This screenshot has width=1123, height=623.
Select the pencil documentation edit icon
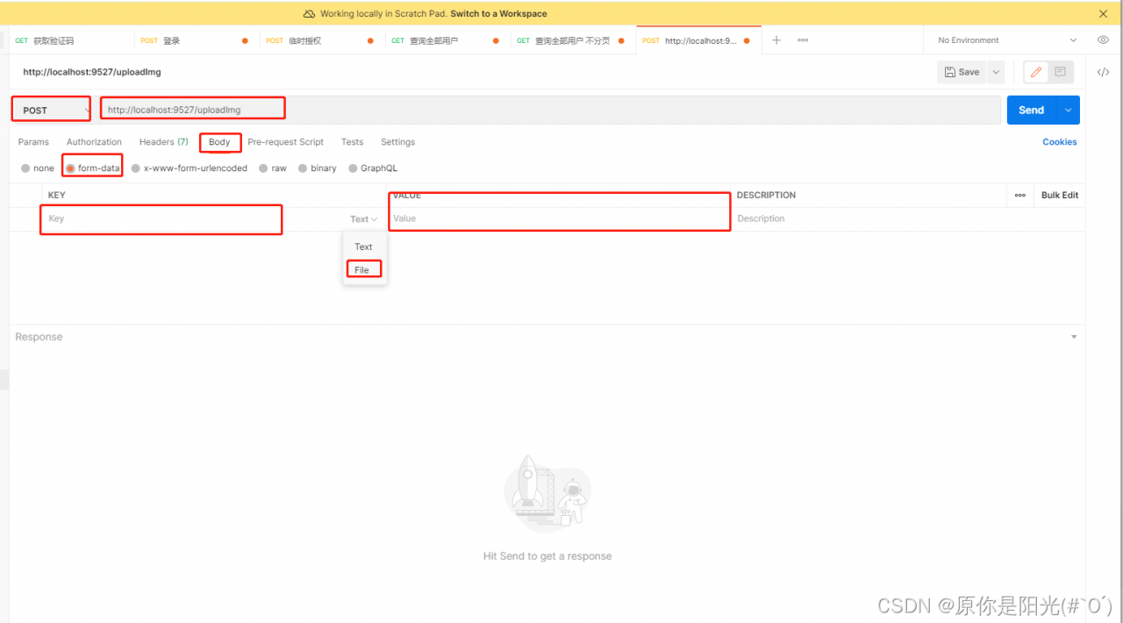coord(1035,72)
